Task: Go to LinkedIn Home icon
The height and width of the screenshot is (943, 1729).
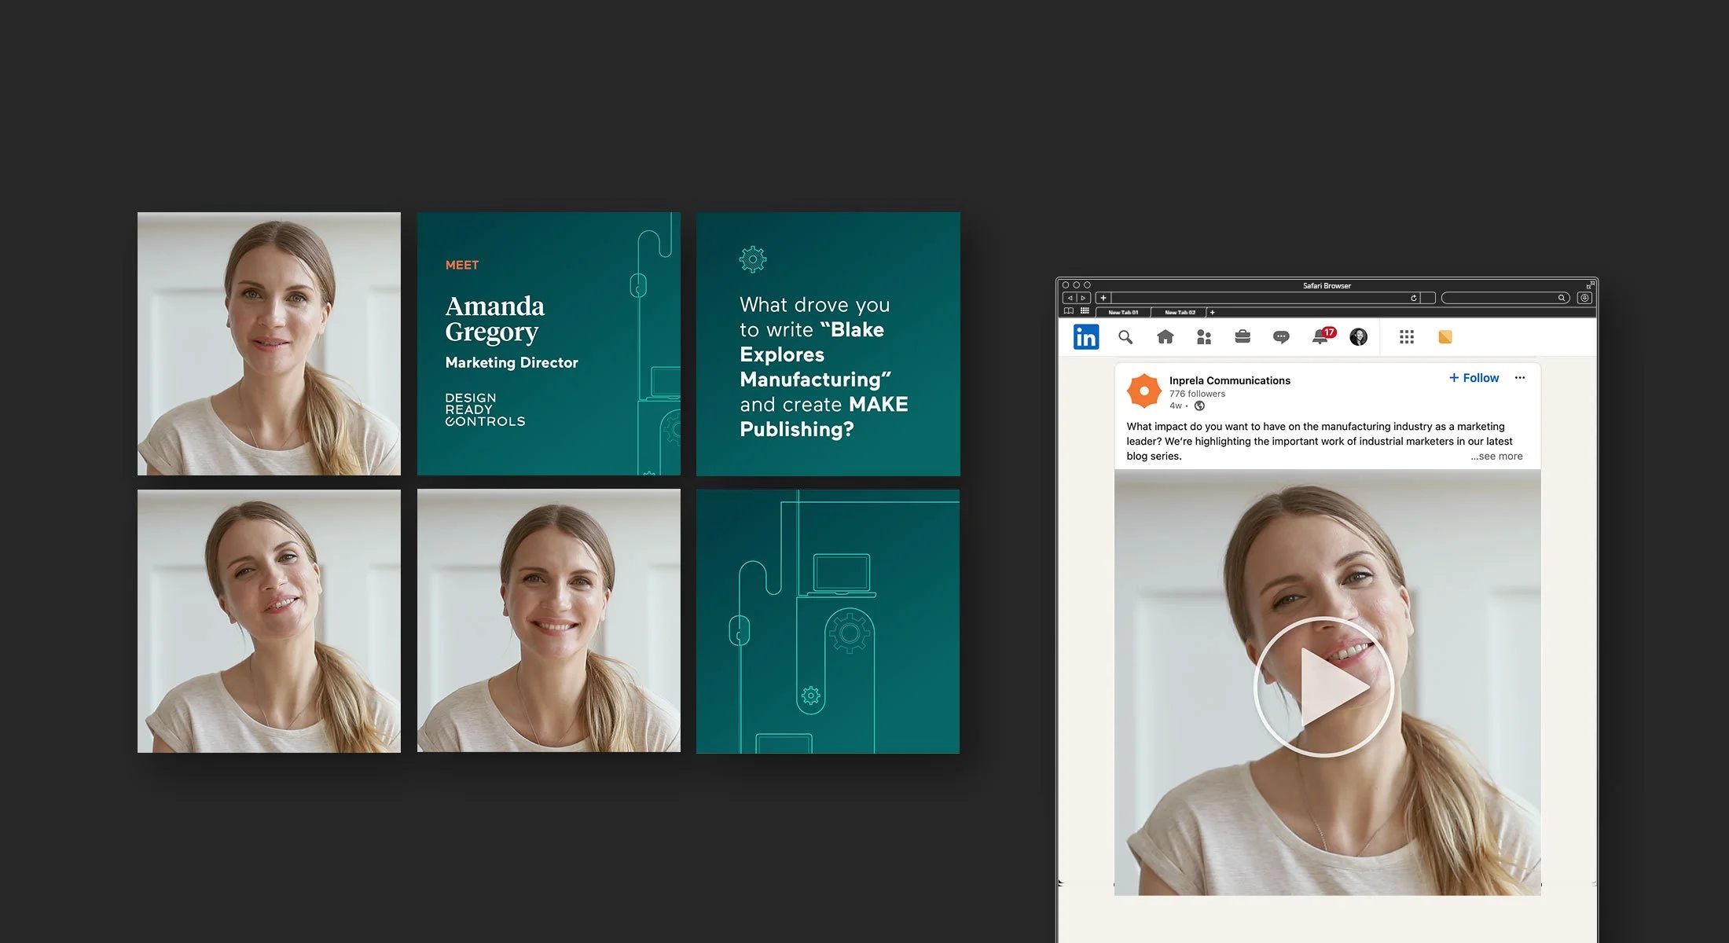Action: (1166, 337)
